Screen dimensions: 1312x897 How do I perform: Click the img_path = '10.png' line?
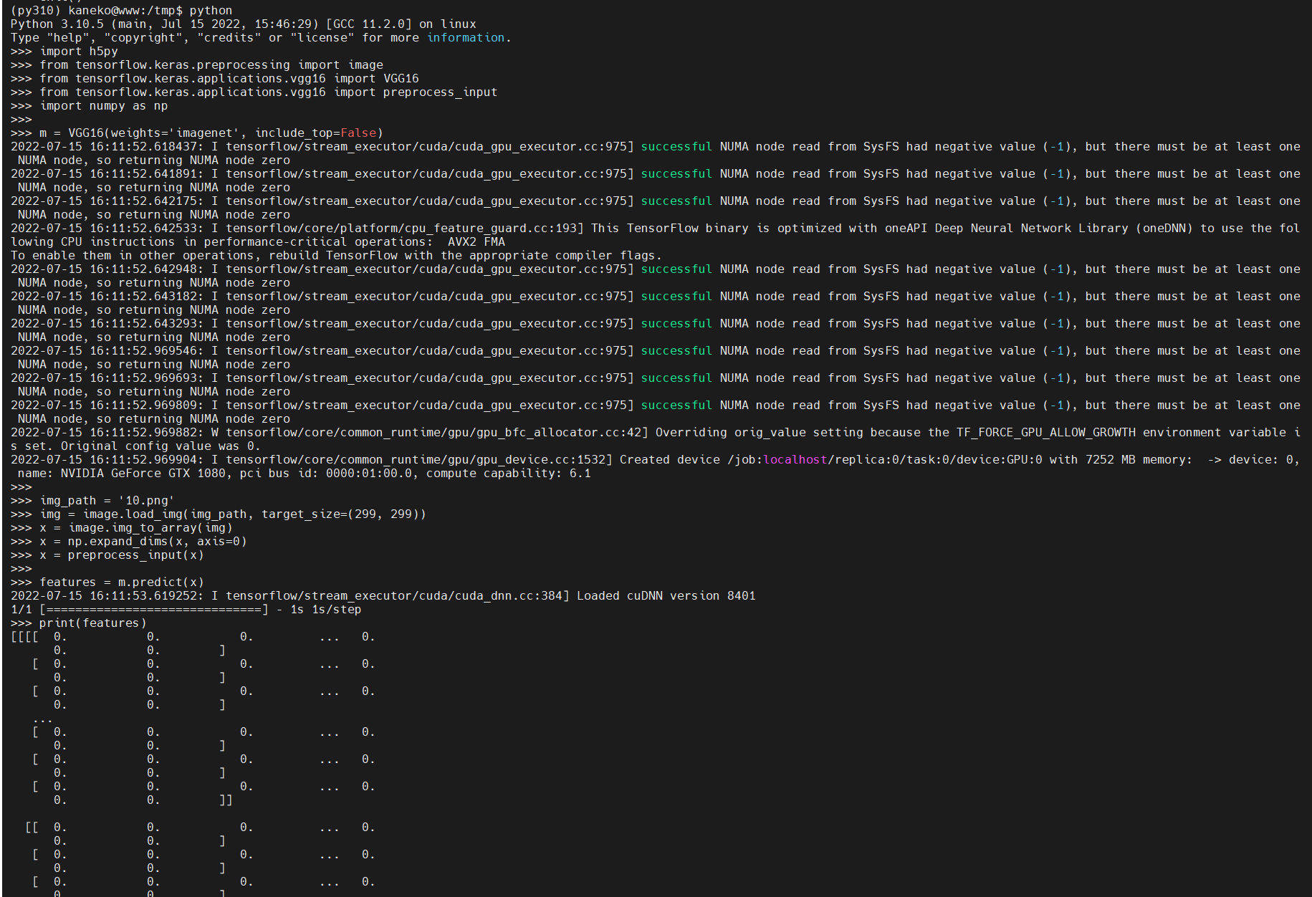pyautogui.click(x=107, y=501)
